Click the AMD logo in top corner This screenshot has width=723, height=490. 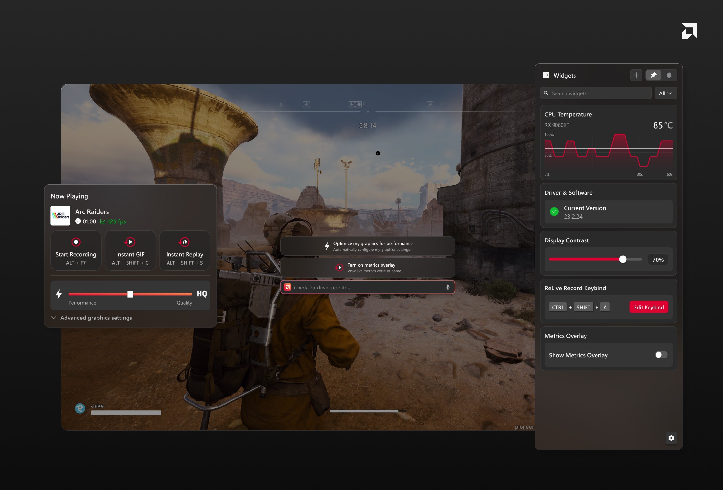click(689, 31)
